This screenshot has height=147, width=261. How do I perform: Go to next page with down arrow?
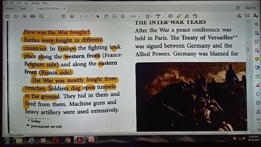(x=72, y=16)
